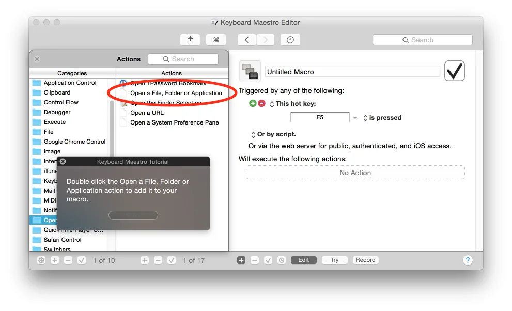The height and width of the screenshot is (311, 512).
Task: Click the Edit button
Action: [303, 260]
